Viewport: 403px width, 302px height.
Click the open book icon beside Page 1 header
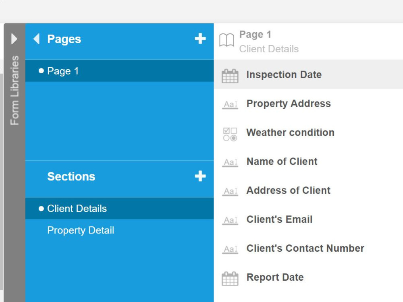(x=227, y=40)
